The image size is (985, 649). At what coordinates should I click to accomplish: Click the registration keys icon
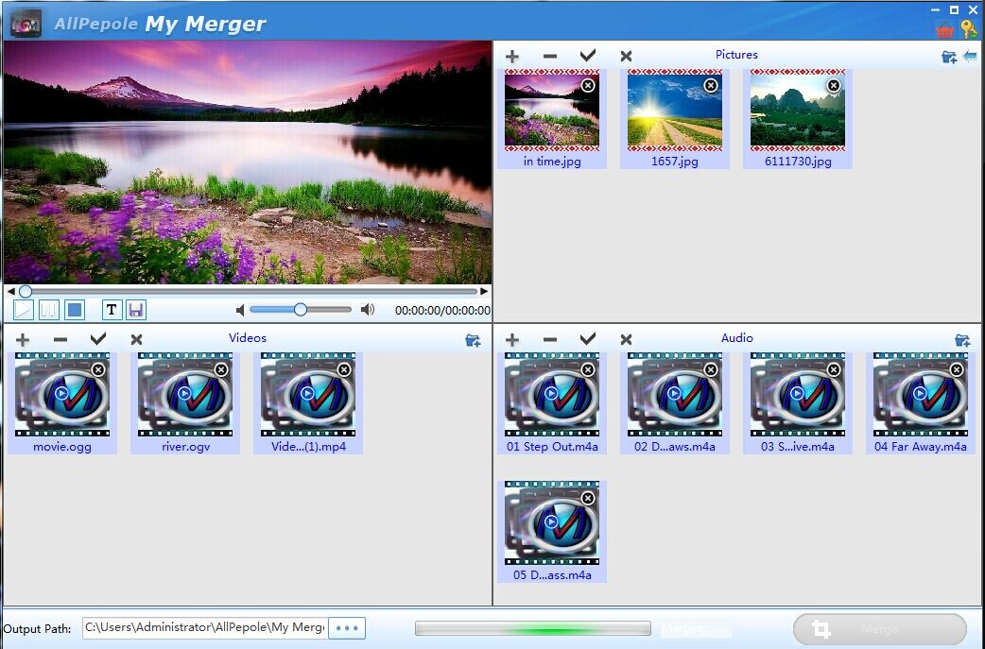969,28
